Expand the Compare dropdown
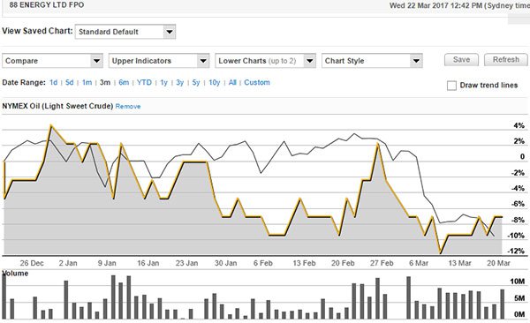Viewport: 530px width, 323px height. (x=52, y=61)
